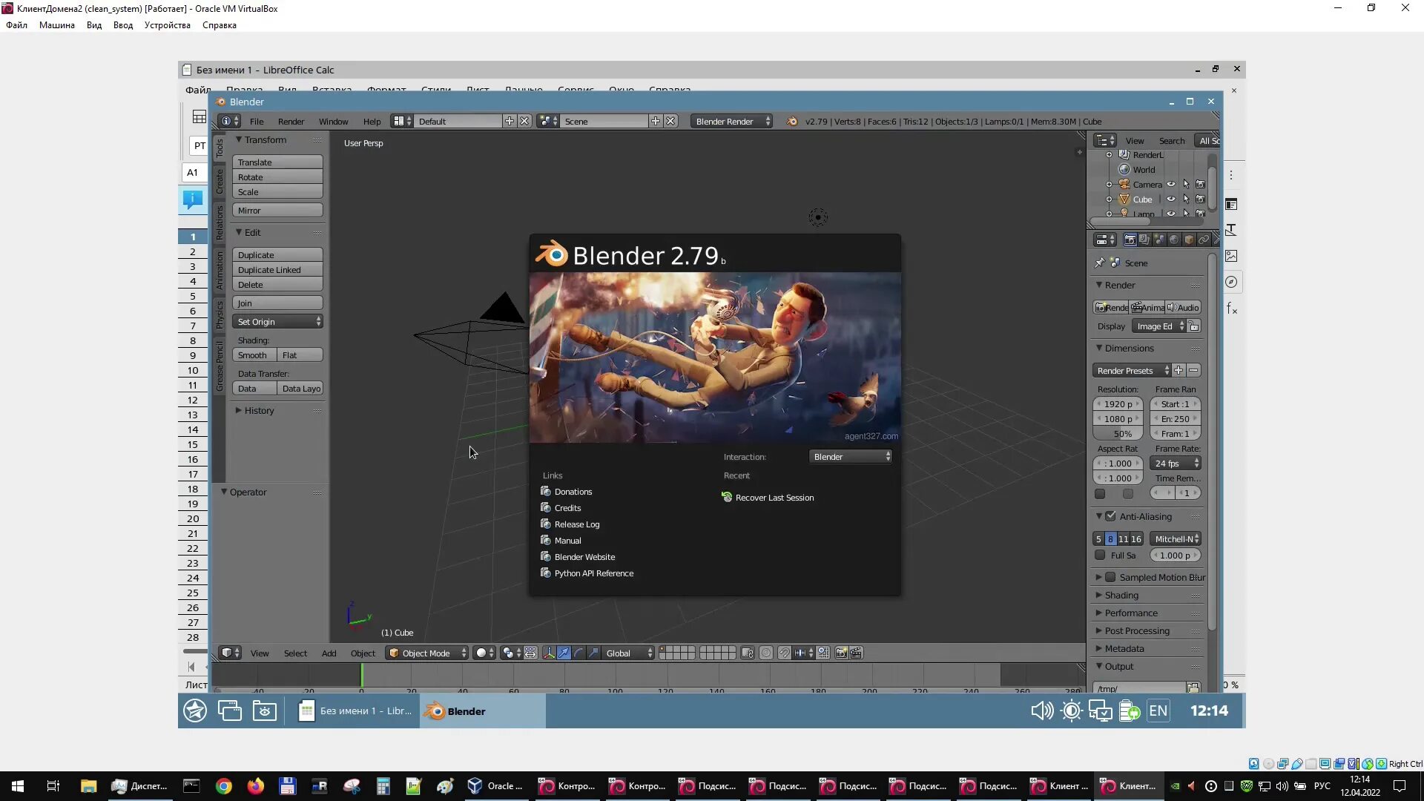This screenshot has height=801, width=1424.
Task: Click the Smooth shading button
Action: 254,355
